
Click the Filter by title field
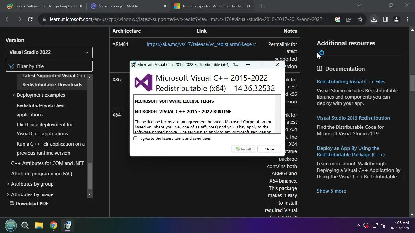tap(49, 66)
